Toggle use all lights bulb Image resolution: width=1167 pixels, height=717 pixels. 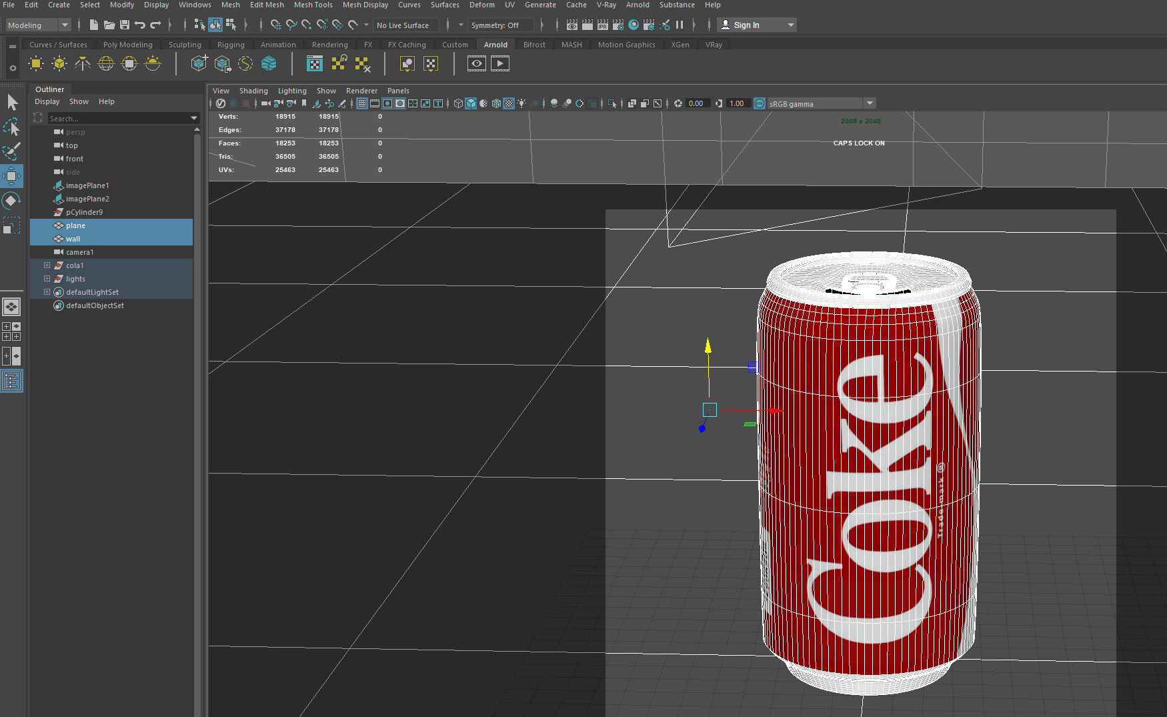pyautogui.click(x=521, y=103)
